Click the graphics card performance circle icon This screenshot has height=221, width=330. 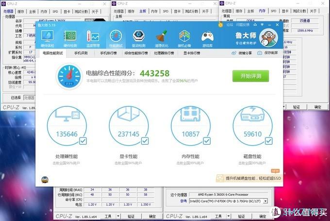129,126
